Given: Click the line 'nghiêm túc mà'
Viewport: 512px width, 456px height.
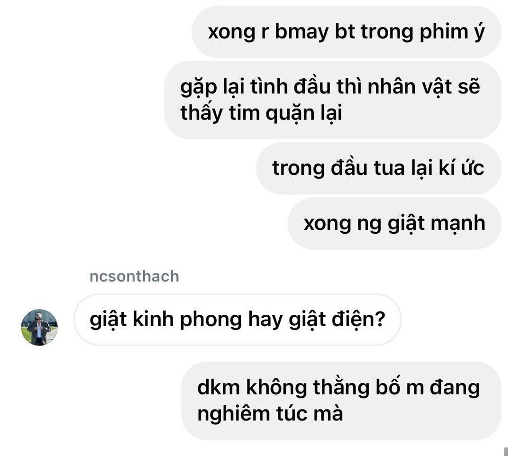Looking at the screenshot, I should pos(270,413).
